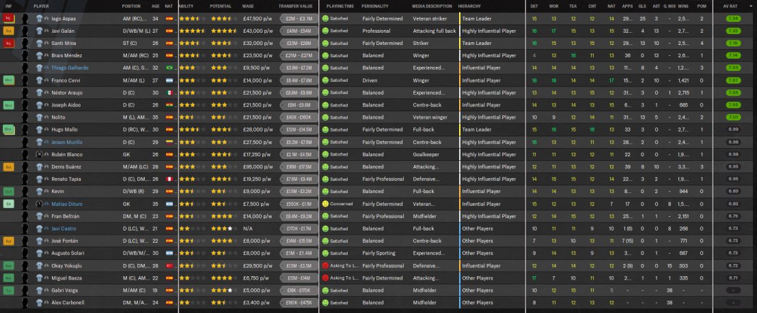Click Augusto Solari's £1M - £1.4M transfer value
The height and width of the screenshot is (313, 757).
pos(299,253)
